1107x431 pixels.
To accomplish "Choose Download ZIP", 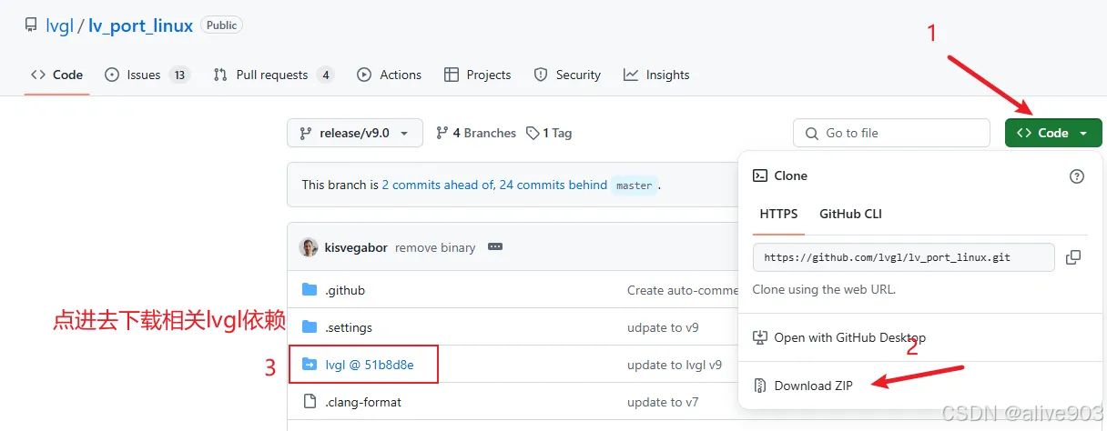I will click(813, 386).
